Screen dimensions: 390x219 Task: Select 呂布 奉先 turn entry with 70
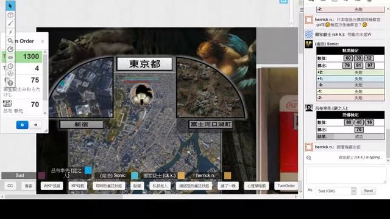(22, 107)
